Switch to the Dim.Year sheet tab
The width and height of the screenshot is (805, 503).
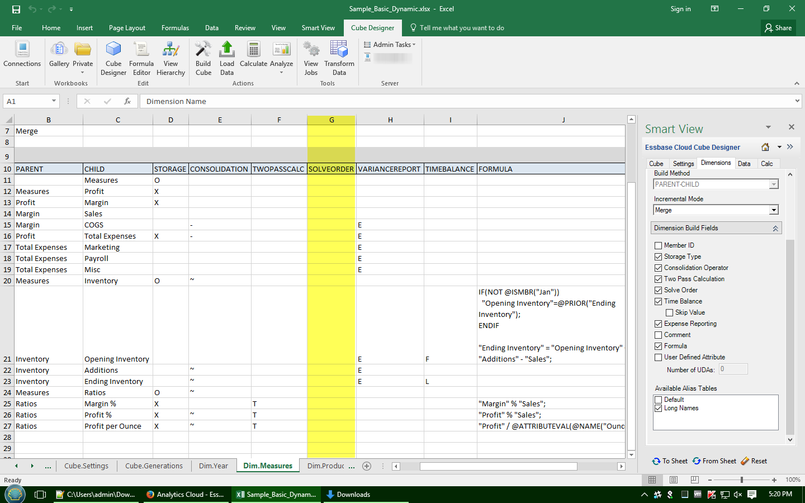point(213,466)
